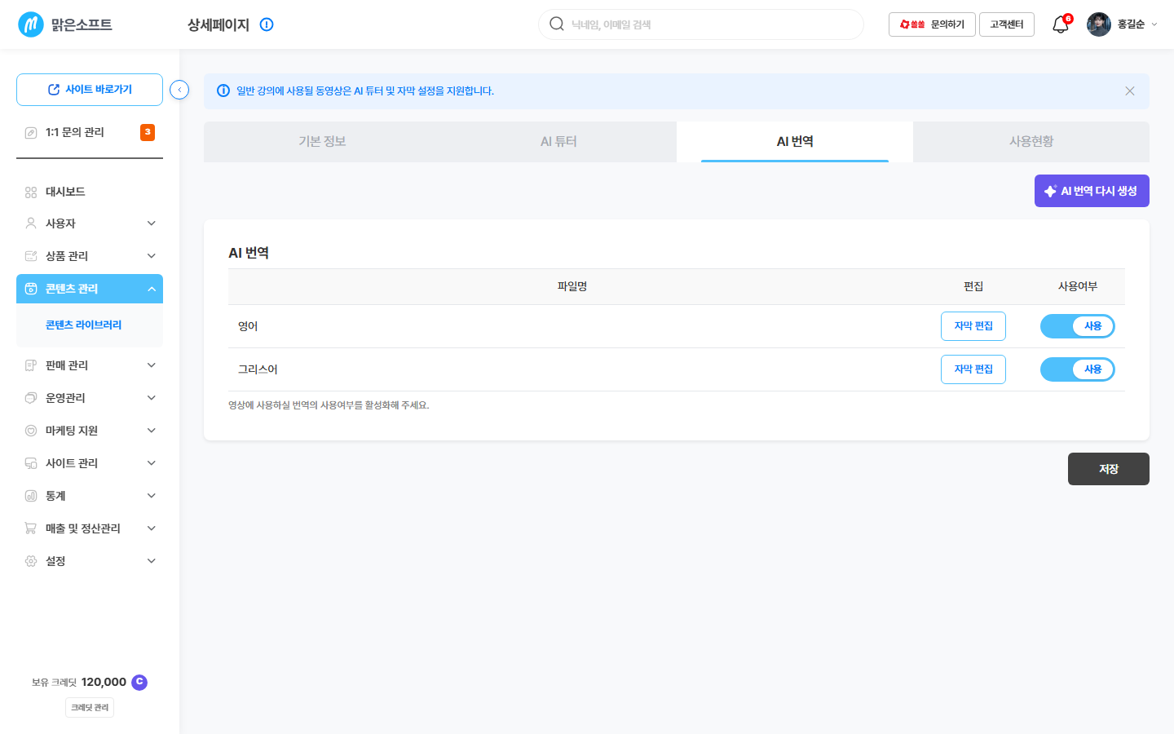
Task: Click the 설정 gear icon
Action: click(x=31, y=561)
